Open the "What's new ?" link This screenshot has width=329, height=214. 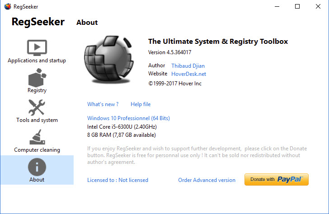pos(103,104)
